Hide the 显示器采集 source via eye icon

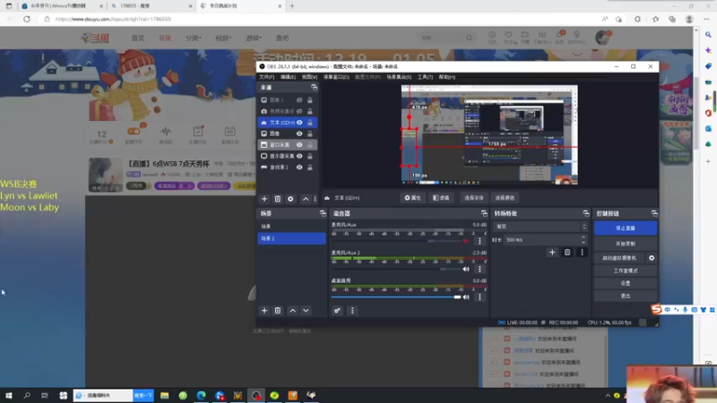[299, 156]
